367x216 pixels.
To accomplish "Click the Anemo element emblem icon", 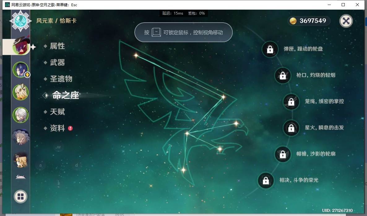I will tap(21, 21).
